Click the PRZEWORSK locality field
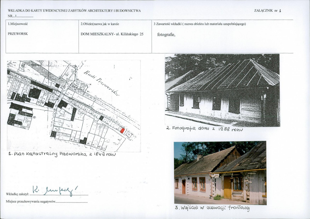This screenshot has height=219, width=310. [x=18, y=34]
